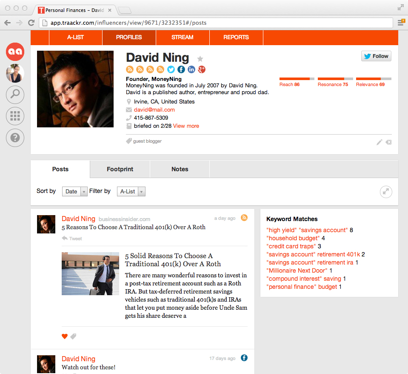Open businessinsider.com source link
Screen dimensions: 408x374
(124, 219)
